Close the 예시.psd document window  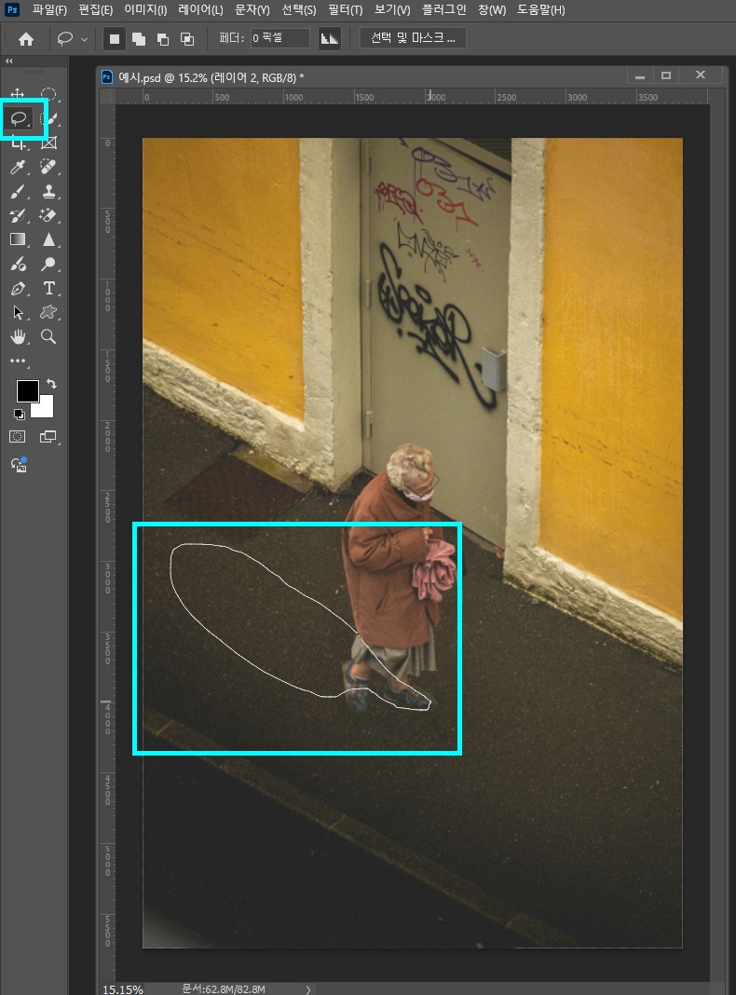(x=701, y=75)
